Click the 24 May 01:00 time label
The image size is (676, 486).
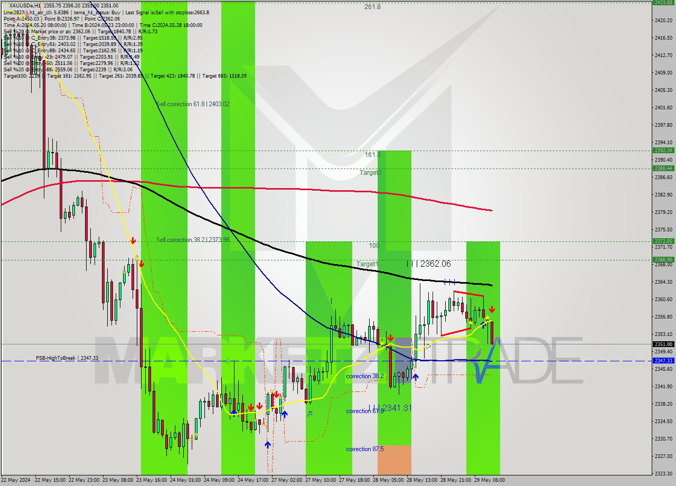click(x=185, y=480)
